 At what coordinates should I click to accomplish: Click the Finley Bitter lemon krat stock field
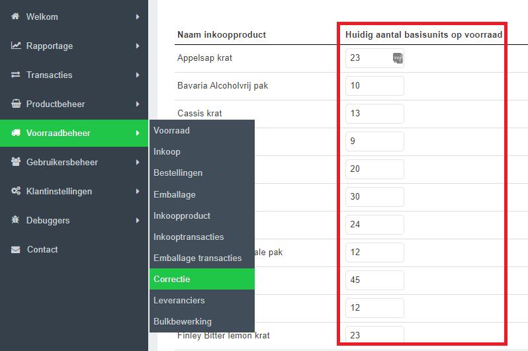[x=374, y=336]
